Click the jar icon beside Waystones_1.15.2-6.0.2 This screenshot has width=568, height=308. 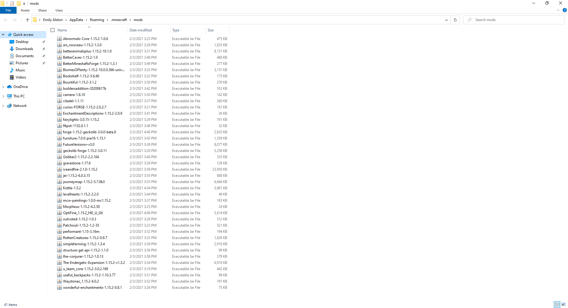59,281
